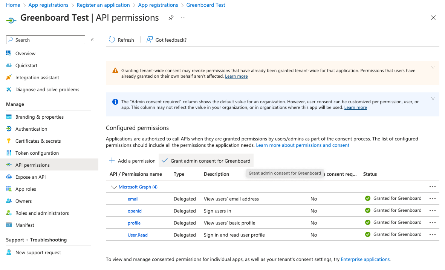The width and height of the screenshot is (445, 270).
Task: Dismiss the orange warning banner
Action: [x=433, y=68]
